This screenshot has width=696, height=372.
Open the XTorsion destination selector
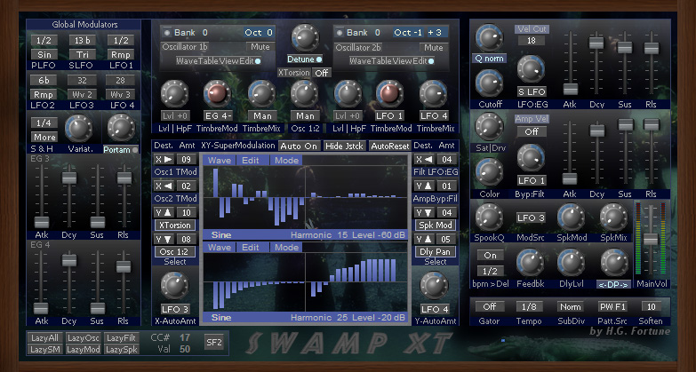coord(175,226)
